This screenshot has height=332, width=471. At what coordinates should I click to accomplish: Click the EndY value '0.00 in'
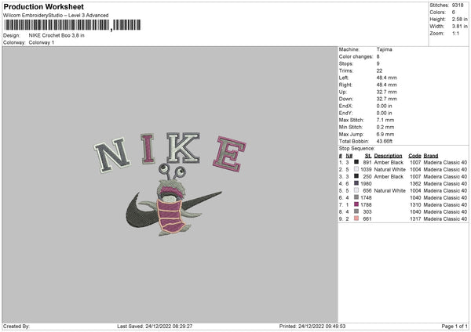coord(384,113)
